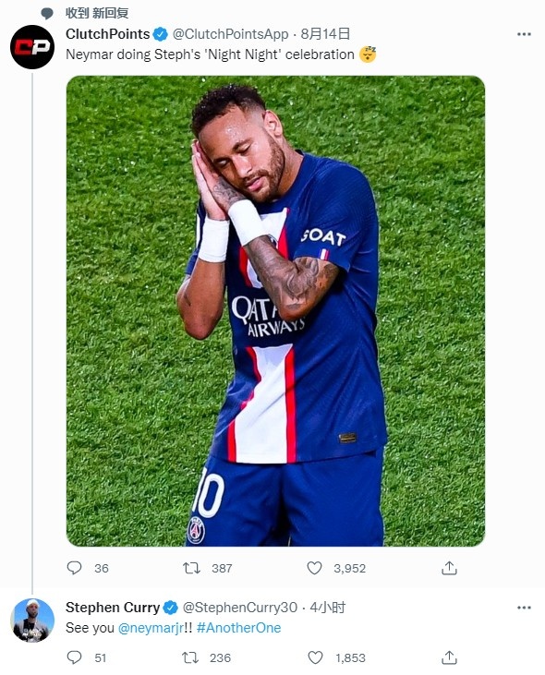Open the @StephenCurry30 handle
This screenshot has width=545, height=675.
[240, 608]
